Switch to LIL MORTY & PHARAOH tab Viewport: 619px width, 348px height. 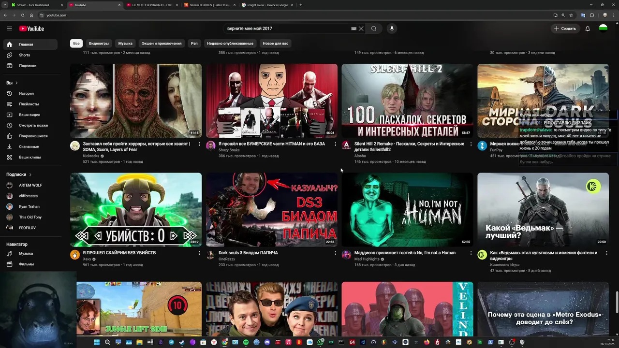pyautogui.click(x=153, y=5)
